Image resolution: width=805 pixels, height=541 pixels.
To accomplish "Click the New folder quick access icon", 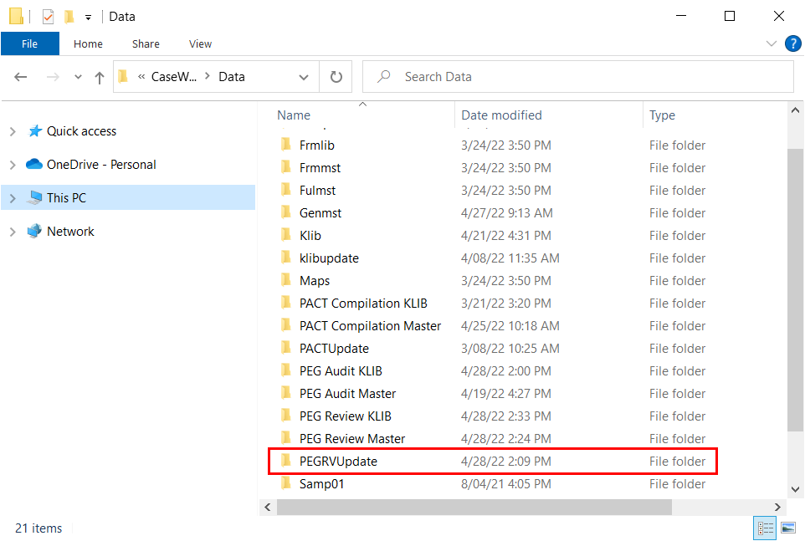I will coord(69,17).
